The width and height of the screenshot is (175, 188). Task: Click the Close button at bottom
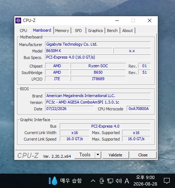pyautogui.click(x=143, y=155)
